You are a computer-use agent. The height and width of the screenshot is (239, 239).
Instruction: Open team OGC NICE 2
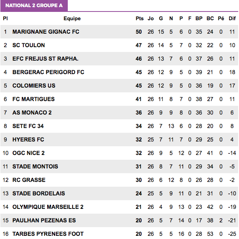(x=29, y=153)
